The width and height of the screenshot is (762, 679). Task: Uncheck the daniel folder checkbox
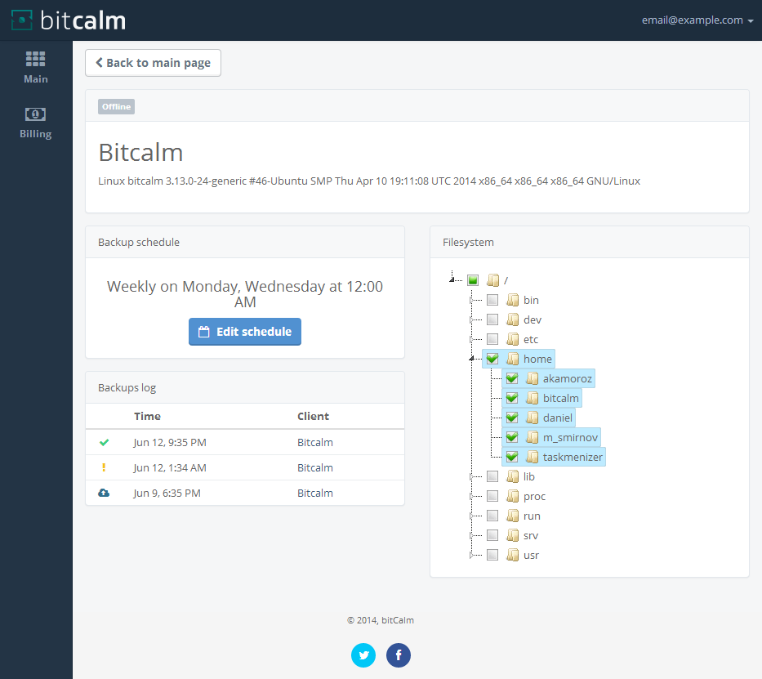(512, 418)
